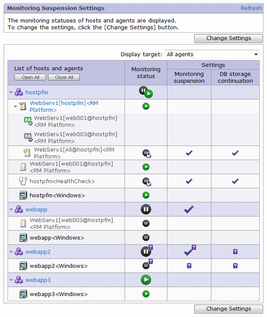Image resolution: width=267 pixels, height=317 pixels.
Task: Click the webapp2 unknown paused status icon
Action: [x=146, y=251]
